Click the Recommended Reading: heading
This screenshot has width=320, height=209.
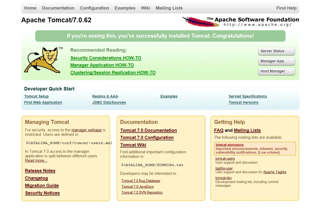[x=99, y=50]
